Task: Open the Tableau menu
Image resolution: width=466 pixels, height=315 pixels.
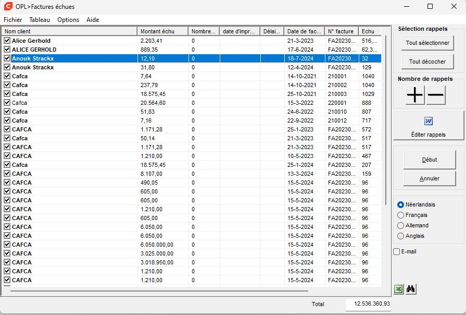Action: click(x=40, y=20)
